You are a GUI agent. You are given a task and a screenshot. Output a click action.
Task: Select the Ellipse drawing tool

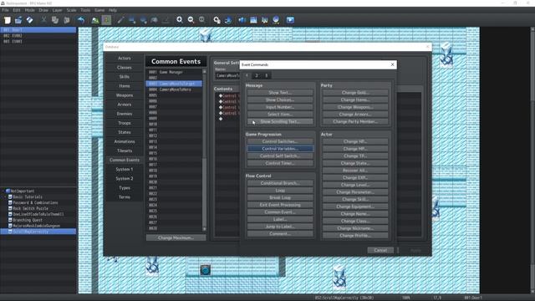tap(143, 20)
